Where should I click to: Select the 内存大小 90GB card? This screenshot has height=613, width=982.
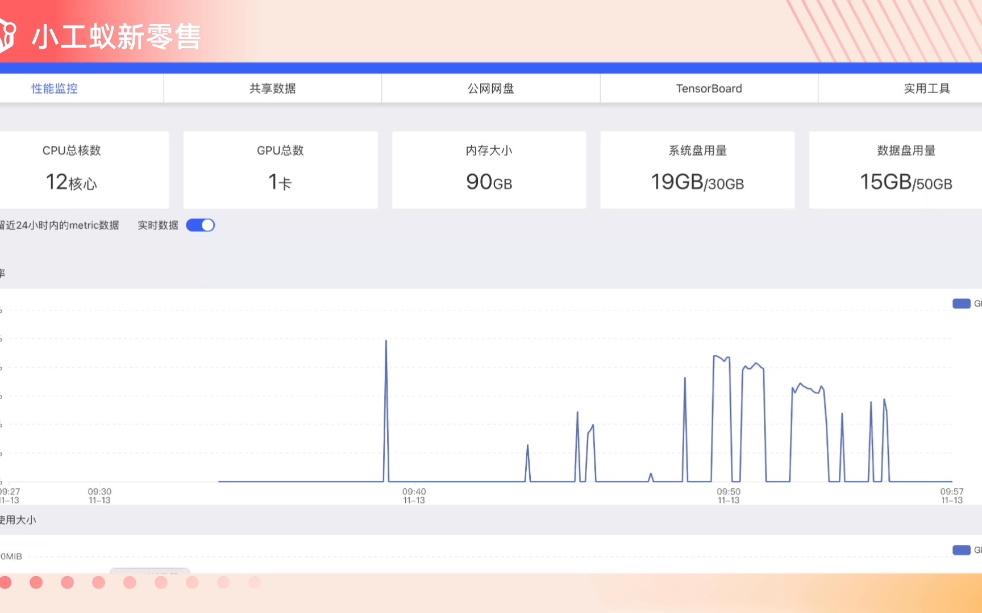tap(489, 170)
